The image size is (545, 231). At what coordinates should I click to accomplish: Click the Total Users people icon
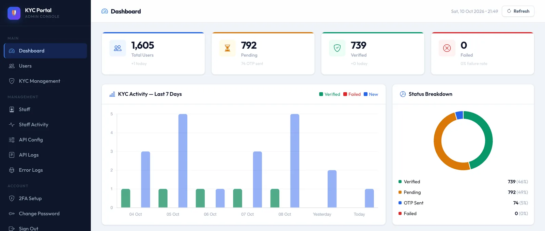click(x=118, y=48)
